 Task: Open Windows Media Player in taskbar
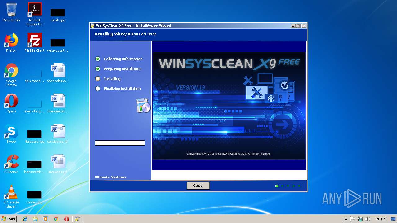[x=46, y=219]
